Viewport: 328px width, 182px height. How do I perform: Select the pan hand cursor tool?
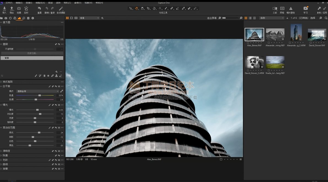click(x=137, y=9)
